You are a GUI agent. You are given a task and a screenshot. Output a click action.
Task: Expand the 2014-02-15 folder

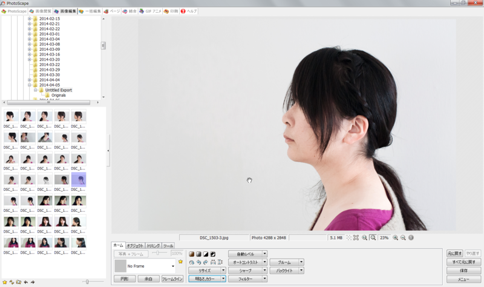[x=29, y=19]
